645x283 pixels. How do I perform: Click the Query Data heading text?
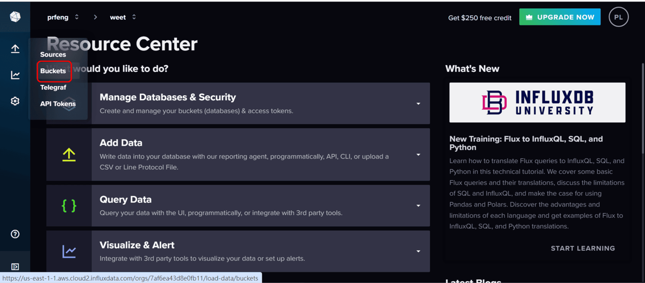click(126, 199)
